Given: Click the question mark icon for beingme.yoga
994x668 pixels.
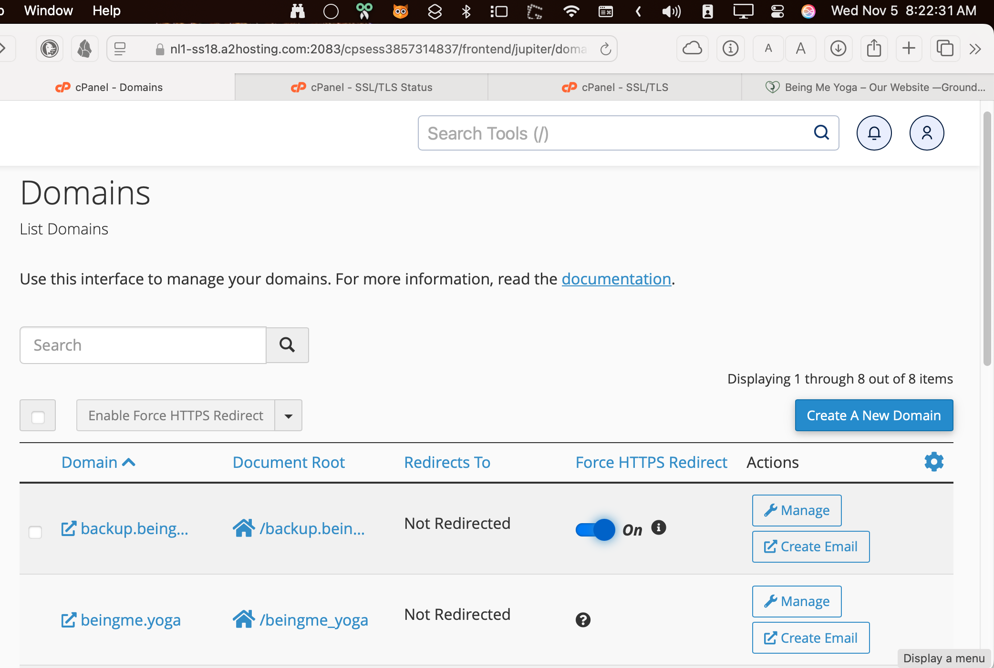Looking at the screenshot, I should click(583, 619).
